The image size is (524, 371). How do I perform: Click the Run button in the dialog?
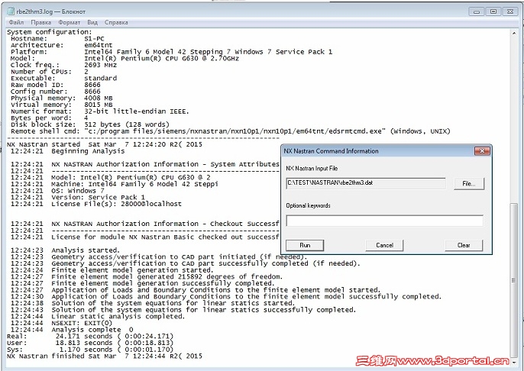pos(305,245)
